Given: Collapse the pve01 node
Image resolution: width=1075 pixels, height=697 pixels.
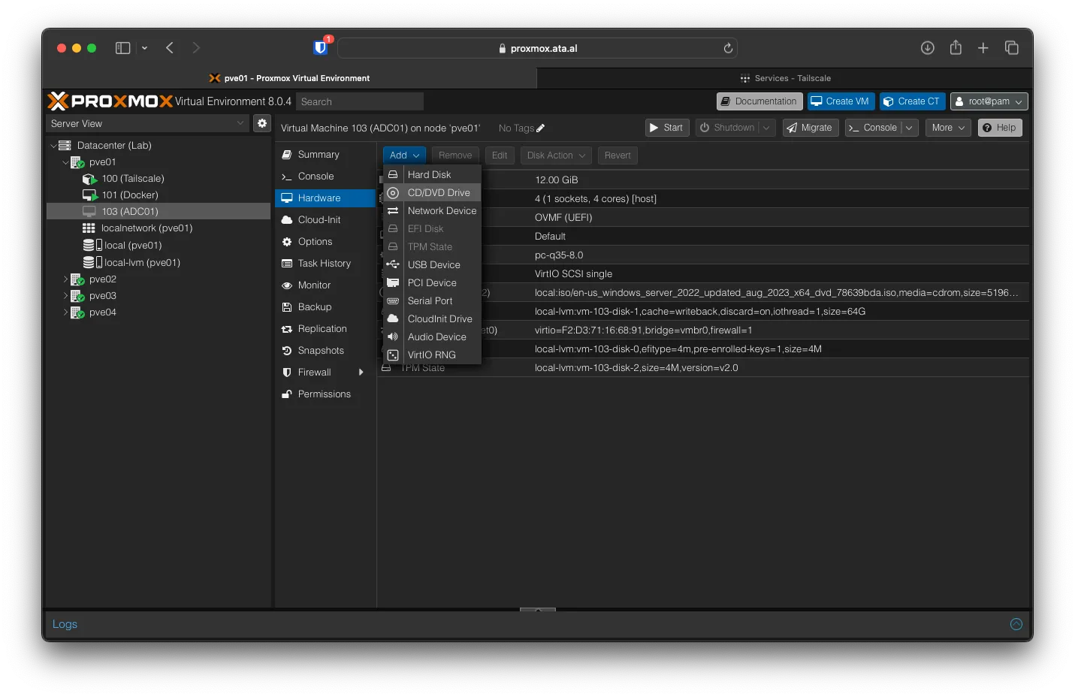Looking at the screenshot, I should click(x=65, y=162).
